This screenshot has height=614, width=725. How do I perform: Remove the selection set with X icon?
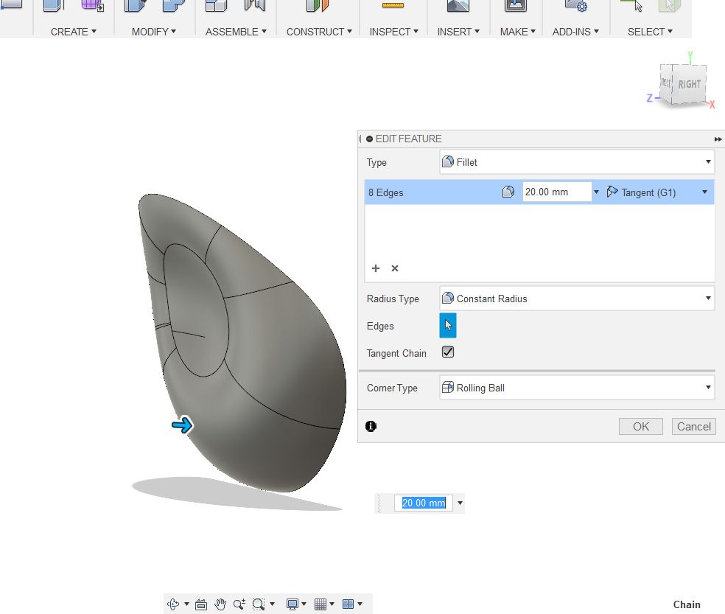tap(395, 268)
